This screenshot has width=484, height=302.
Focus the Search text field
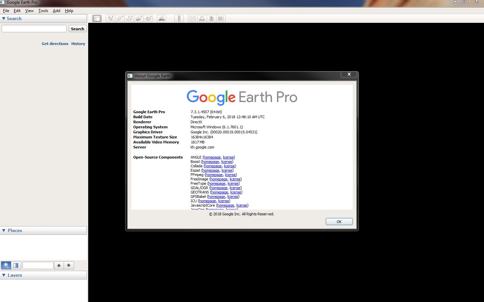coord(34,29)
